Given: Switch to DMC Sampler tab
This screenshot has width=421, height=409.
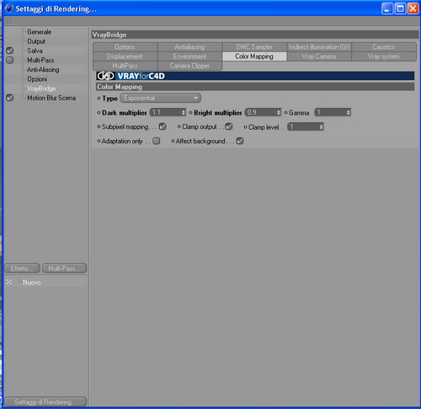Looking at the screenshot, I should [254, 47].
